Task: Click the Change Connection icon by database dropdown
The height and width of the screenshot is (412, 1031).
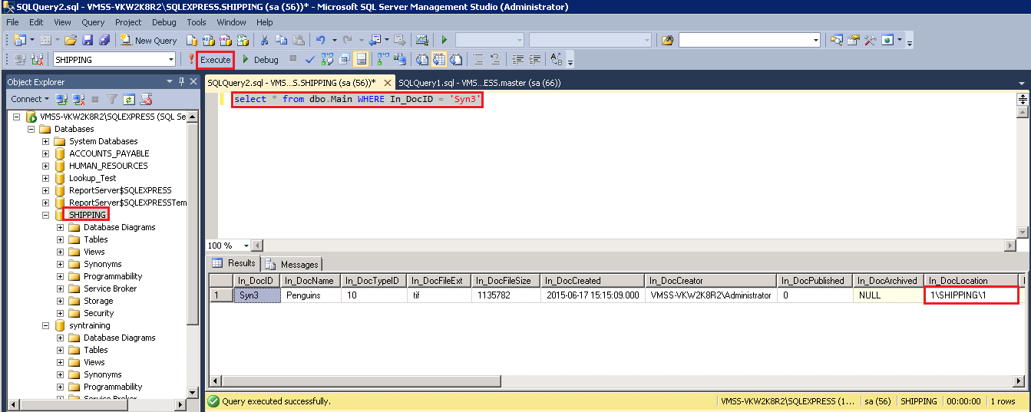Action: pos(37,59)
